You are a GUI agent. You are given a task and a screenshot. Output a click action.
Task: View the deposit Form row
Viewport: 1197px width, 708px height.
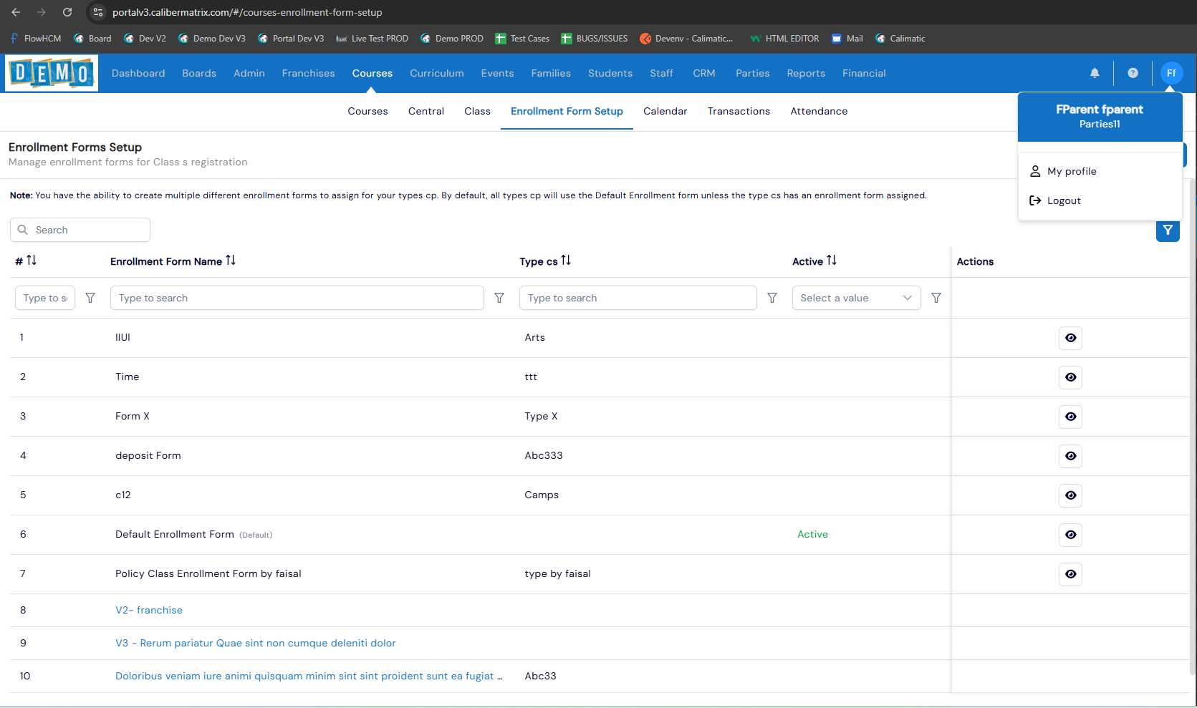[1070, 456]
